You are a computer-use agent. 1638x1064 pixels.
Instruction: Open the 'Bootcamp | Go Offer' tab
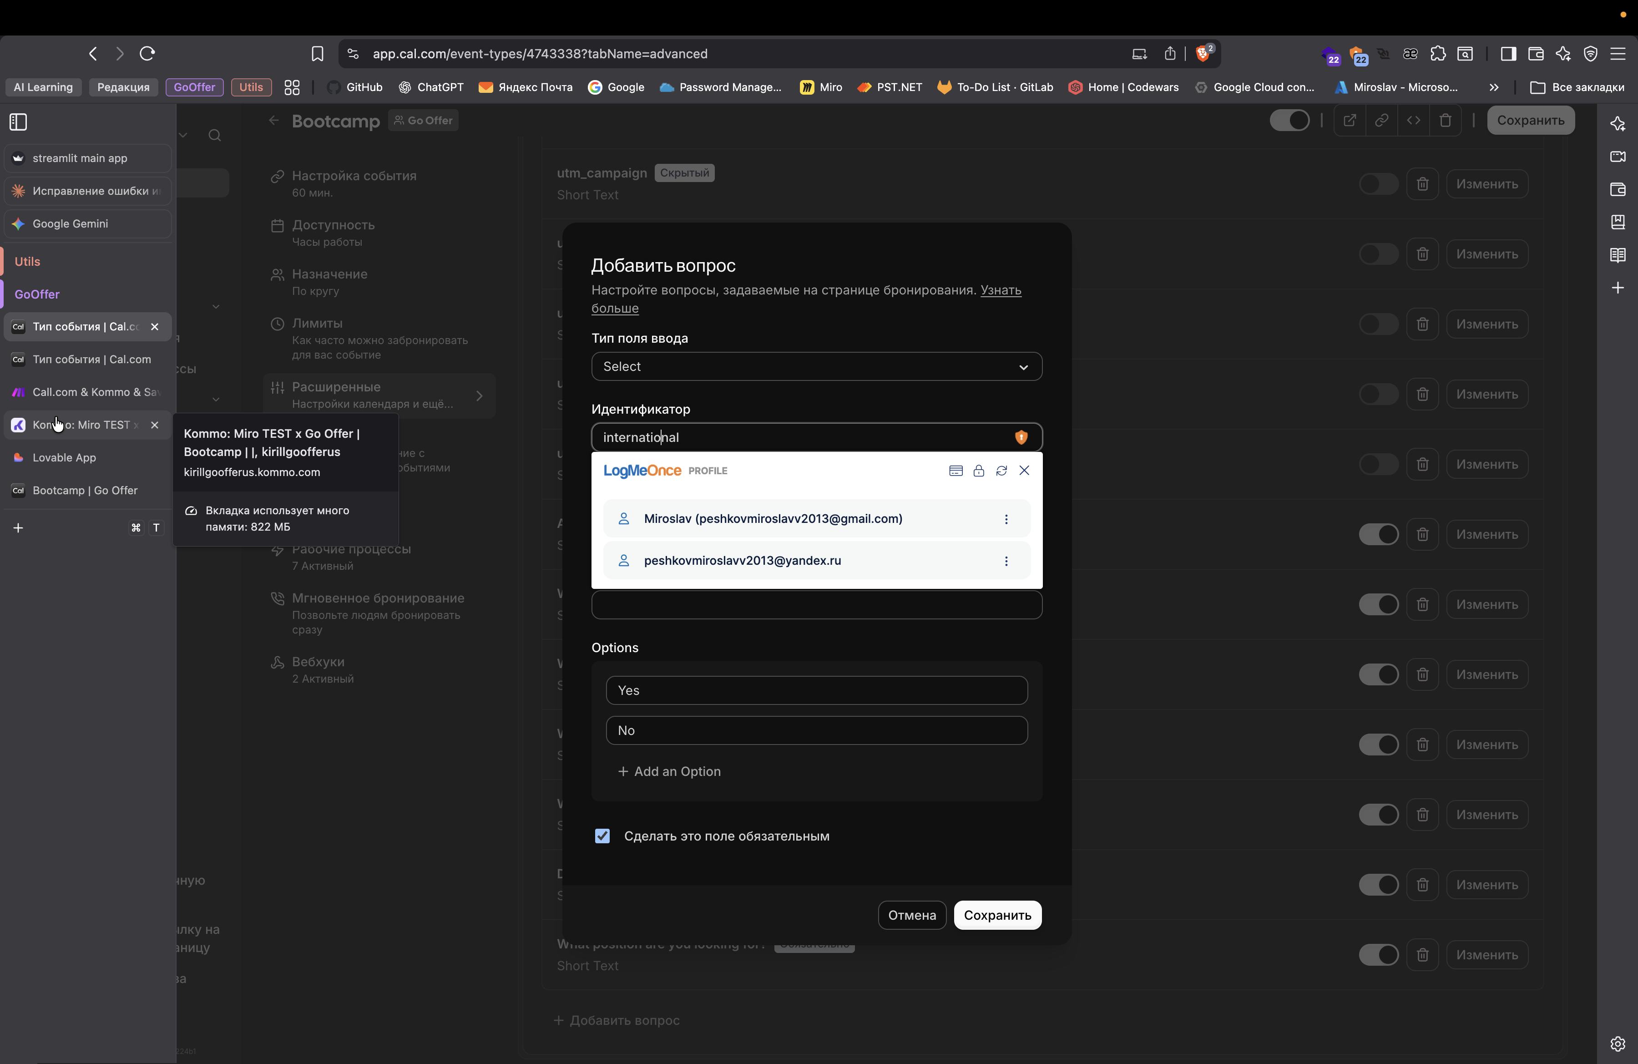(85, 490)
